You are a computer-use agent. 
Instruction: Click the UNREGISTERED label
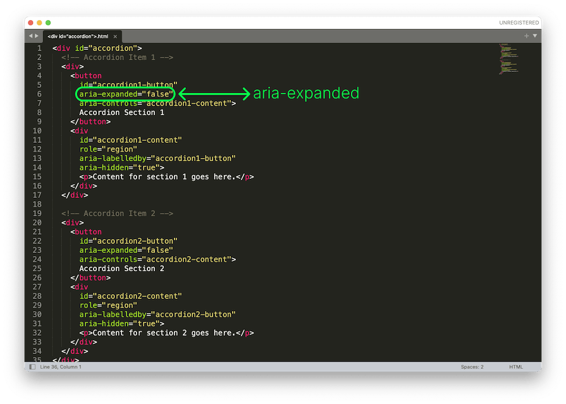519,22
